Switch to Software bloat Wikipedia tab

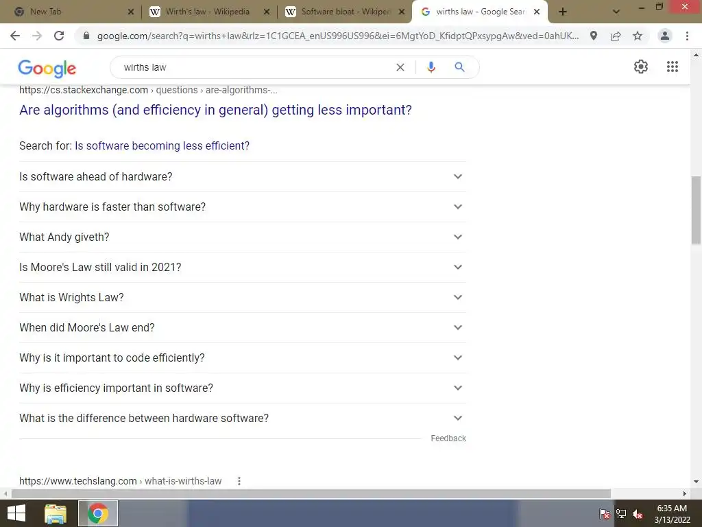344,12
